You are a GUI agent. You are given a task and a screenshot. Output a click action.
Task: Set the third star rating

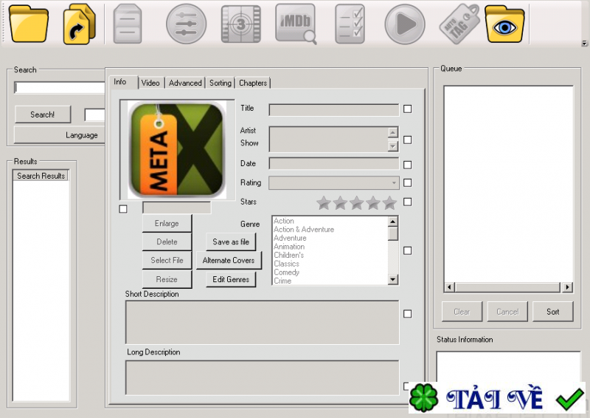tap(357, 203)
